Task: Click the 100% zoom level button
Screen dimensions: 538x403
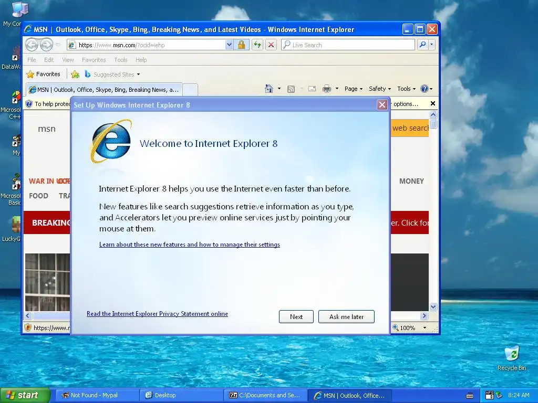Action: [x=404, y=327]
